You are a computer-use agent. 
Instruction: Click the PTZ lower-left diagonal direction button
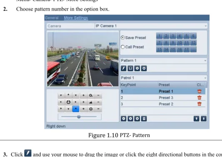point(61,109)
